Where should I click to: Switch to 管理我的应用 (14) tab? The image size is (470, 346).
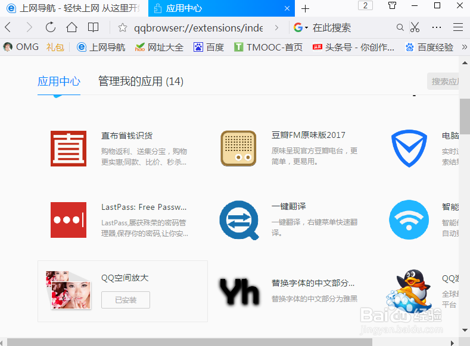[141, 81]
